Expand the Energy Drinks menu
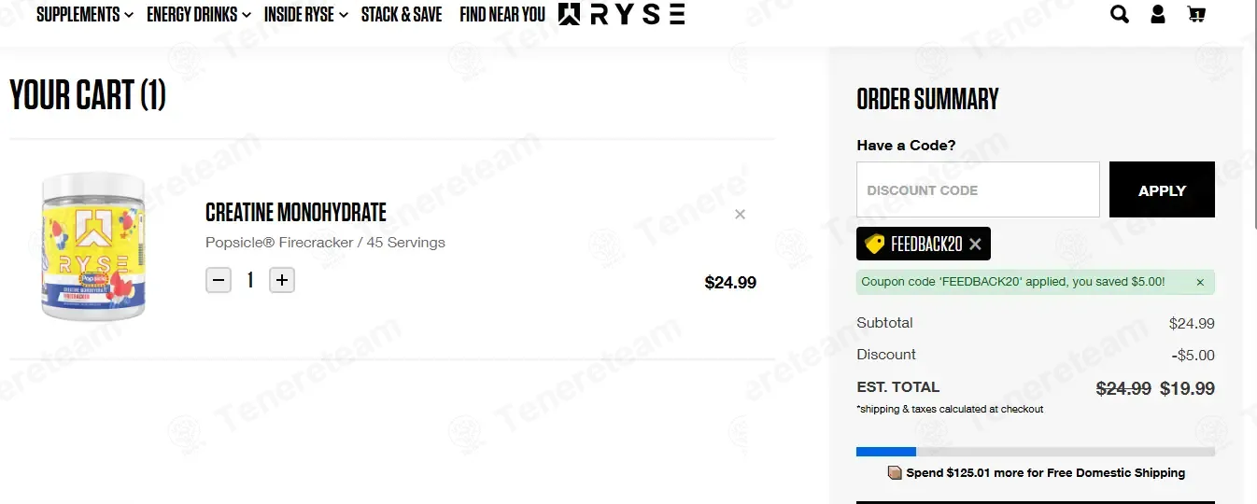 point(199,14)
